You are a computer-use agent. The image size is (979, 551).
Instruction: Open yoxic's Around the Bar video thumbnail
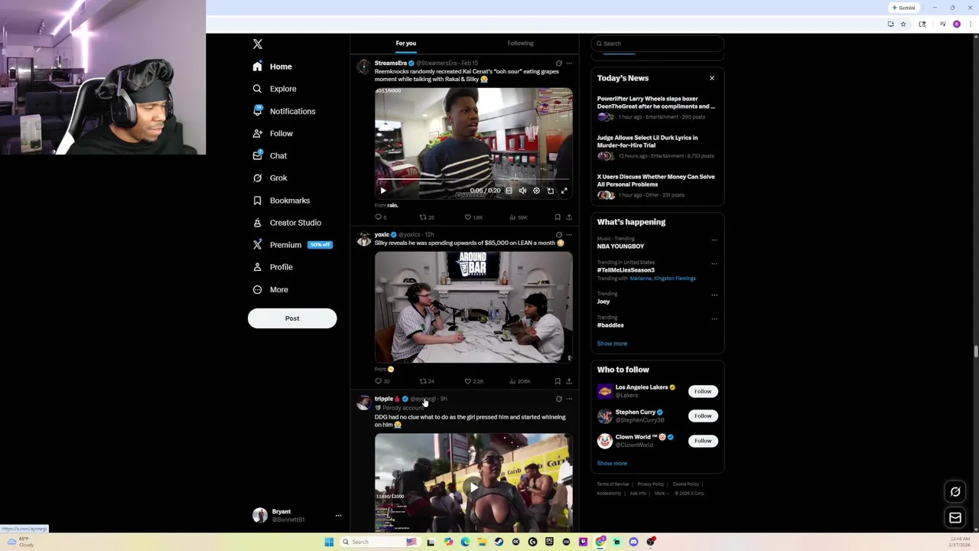[473, 308]
